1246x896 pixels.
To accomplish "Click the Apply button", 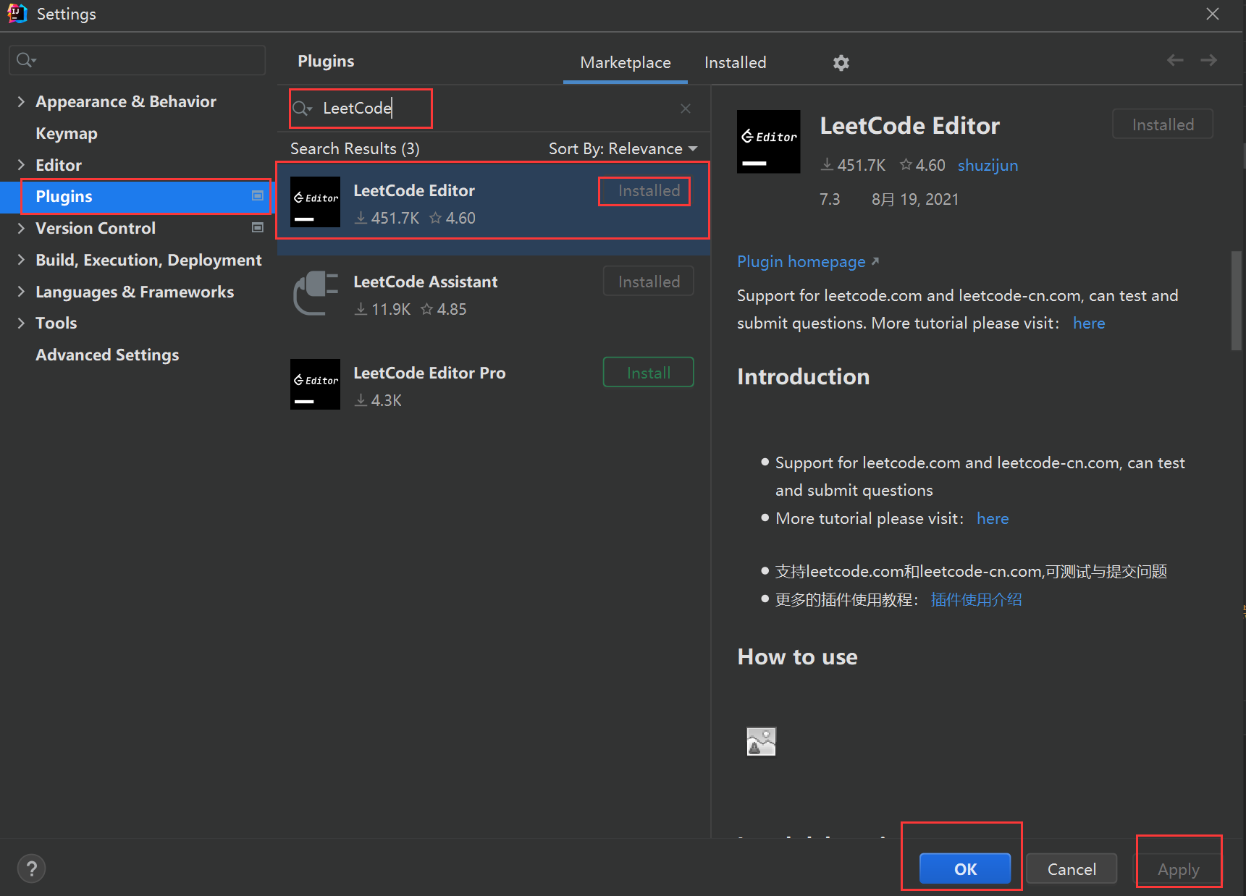I will [x=1178, y=868].
